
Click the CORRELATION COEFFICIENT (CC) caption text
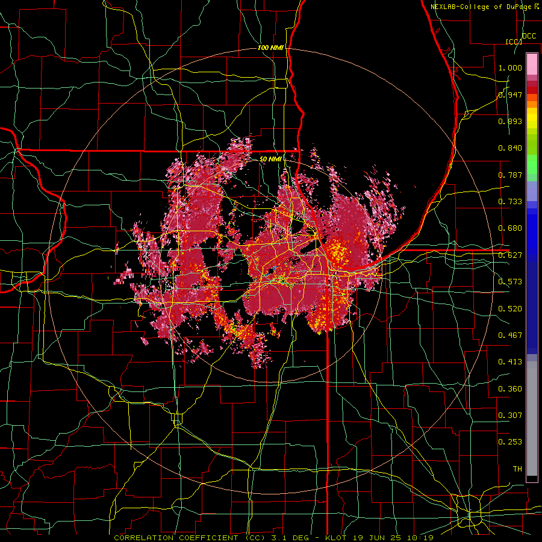tap(191, 538)
